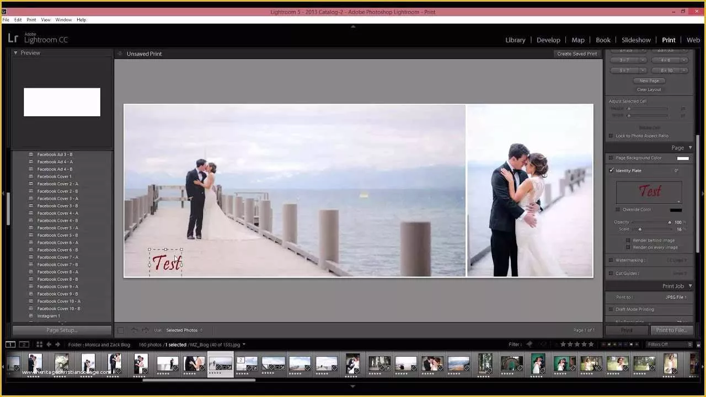Open the Print menu in menu bar
The height and width of the screenshot is (397, 706).
point(31,20)
